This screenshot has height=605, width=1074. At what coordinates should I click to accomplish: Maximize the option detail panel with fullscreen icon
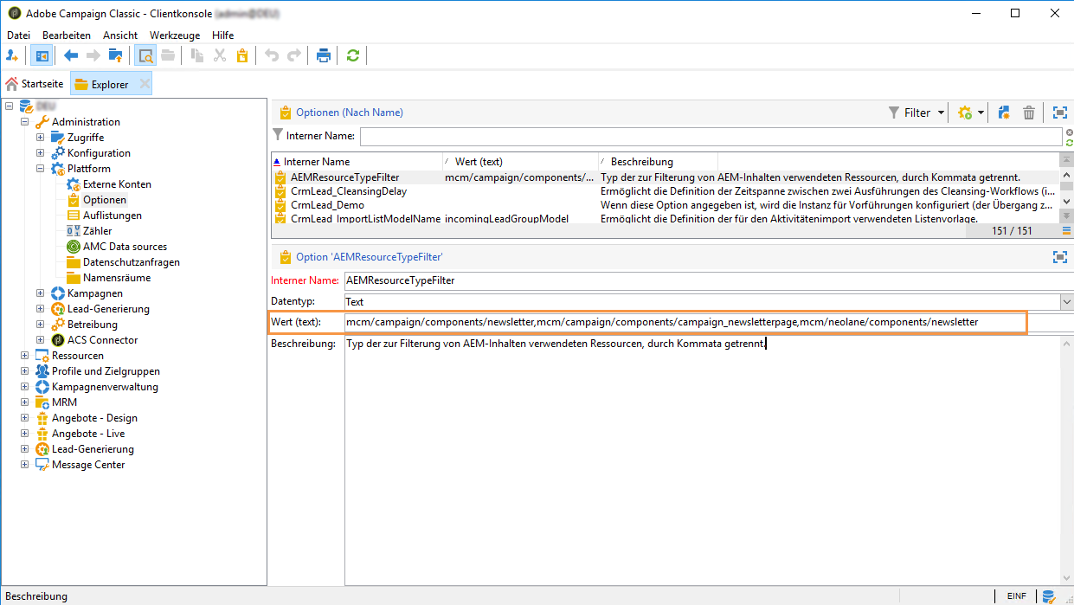coord(1059,257)
